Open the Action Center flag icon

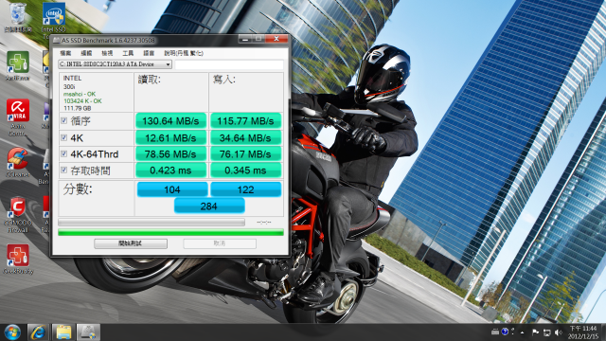(x=535, y=332)
